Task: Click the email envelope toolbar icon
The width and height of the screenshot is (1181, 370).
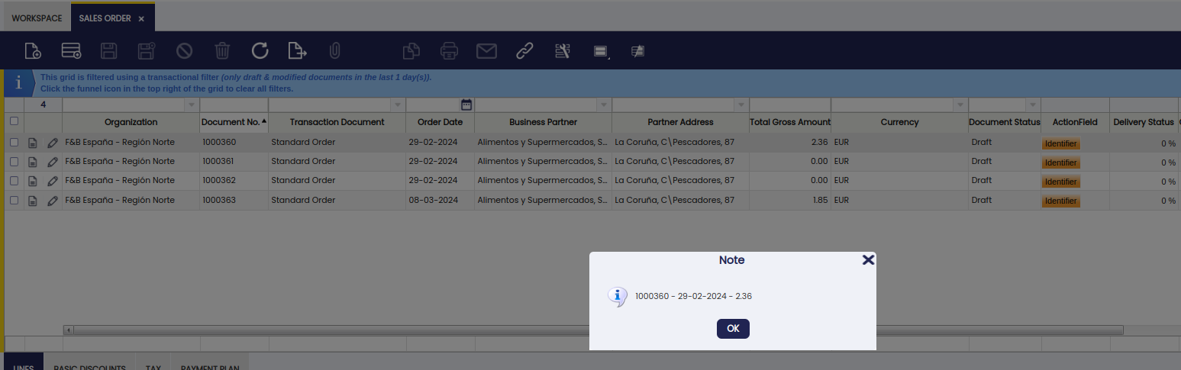Action: (486, 51)
